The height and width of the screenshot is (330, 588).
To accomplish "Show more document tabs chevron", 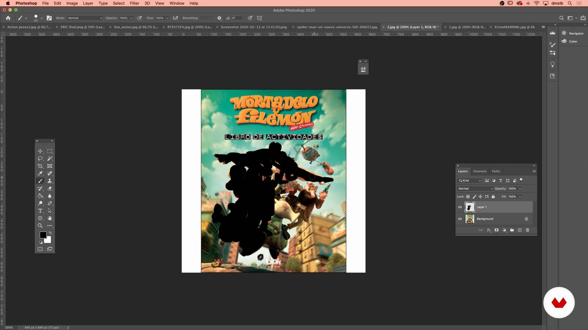I will [543, 27].
